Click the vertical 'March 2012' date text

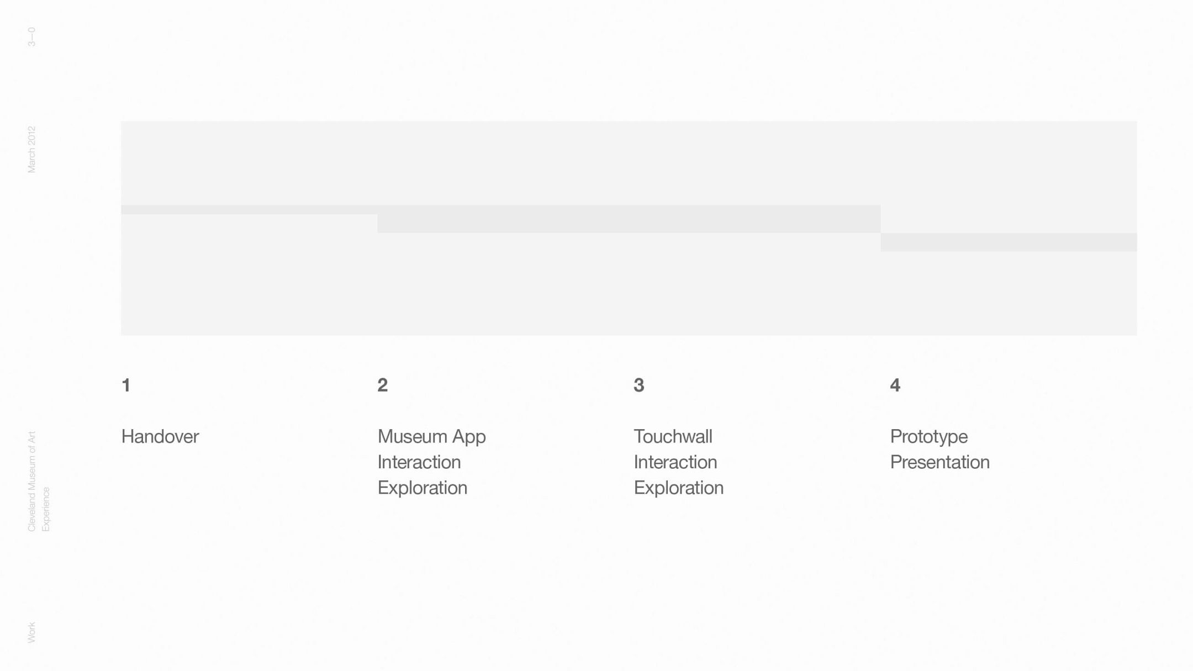tap(31, 149)
